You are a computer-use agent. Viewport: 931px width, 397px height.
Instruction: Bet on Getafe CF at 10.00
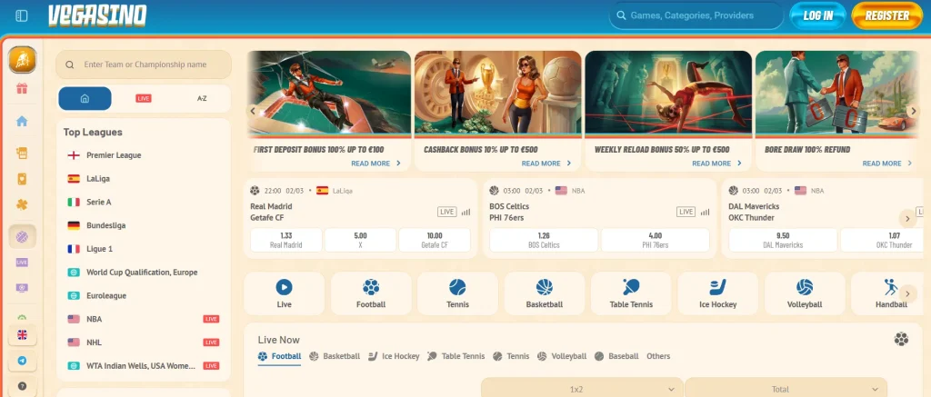click(435, 241)
